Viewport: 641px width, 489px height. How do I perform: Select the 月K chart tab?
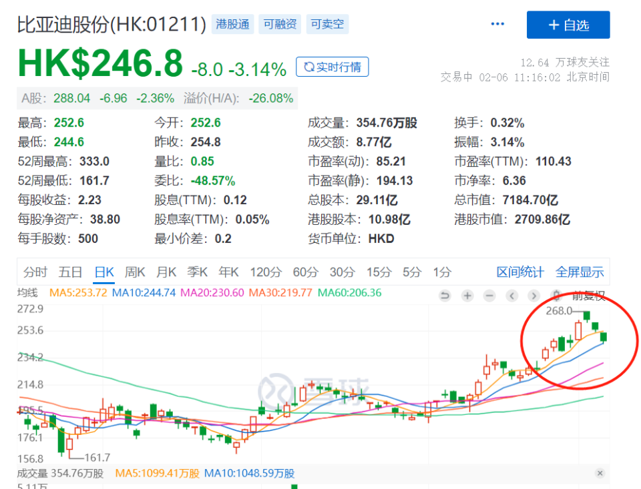tap(166, 272)
